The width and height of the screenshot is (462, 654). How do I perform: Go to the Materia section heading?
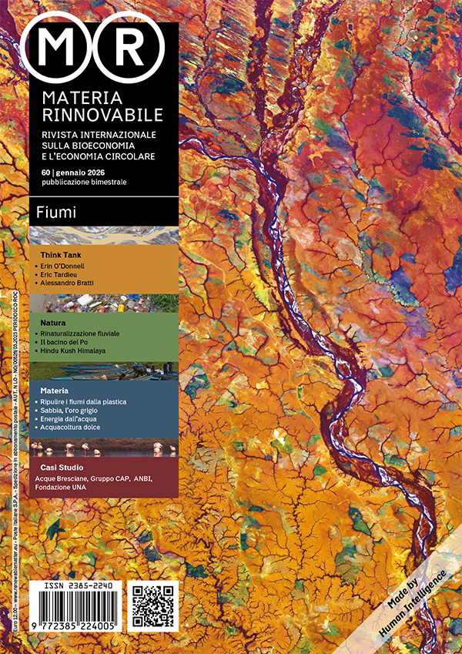pyautogui.click(x=55, y=391)
